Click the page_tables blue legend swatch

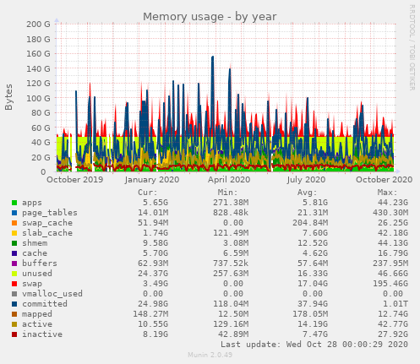(x=14, y=213)
